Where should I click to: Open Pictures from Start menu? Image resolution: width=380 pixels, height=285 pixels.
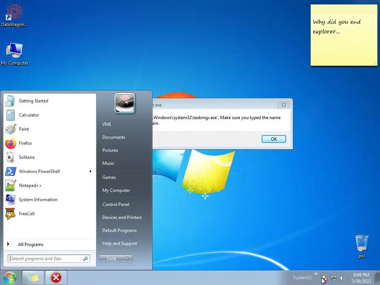(x=110, y=150)
